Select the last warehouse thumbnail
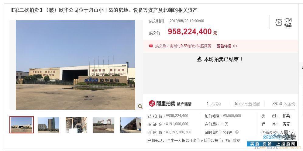 pyautogui.click(x=131, y=125)
